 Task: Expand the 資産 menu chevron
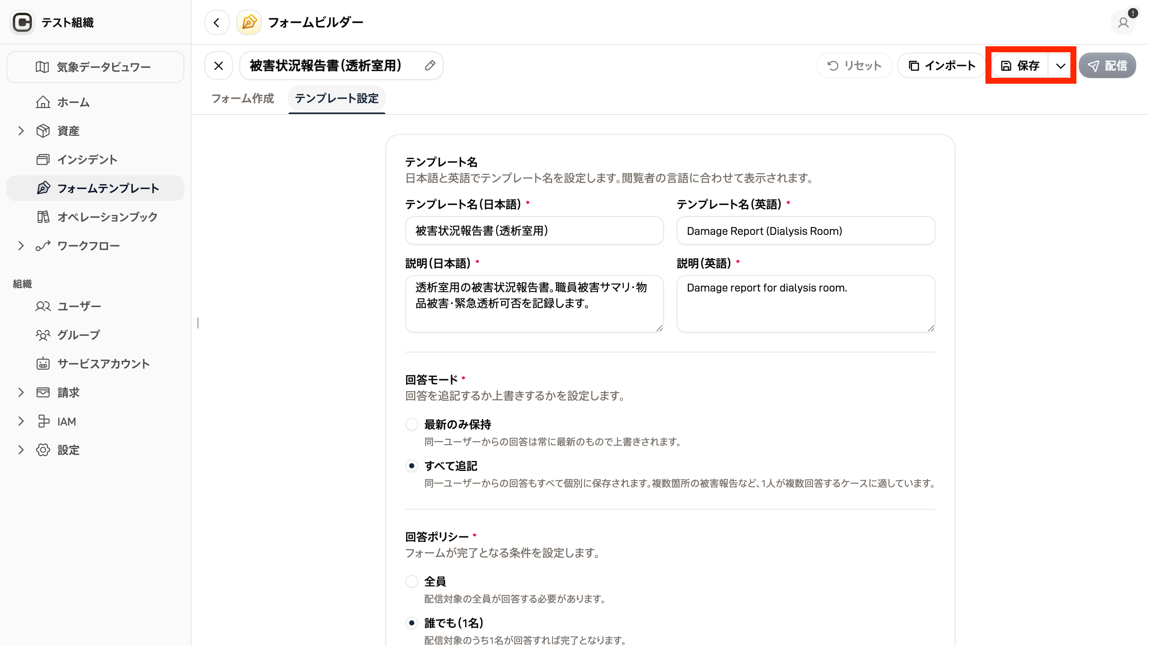(20, 131)
